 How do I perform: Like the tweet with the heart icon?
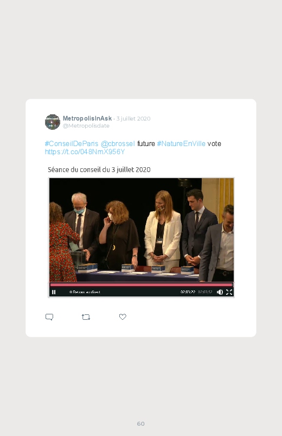pyautogui.click(x=123, y=317)
